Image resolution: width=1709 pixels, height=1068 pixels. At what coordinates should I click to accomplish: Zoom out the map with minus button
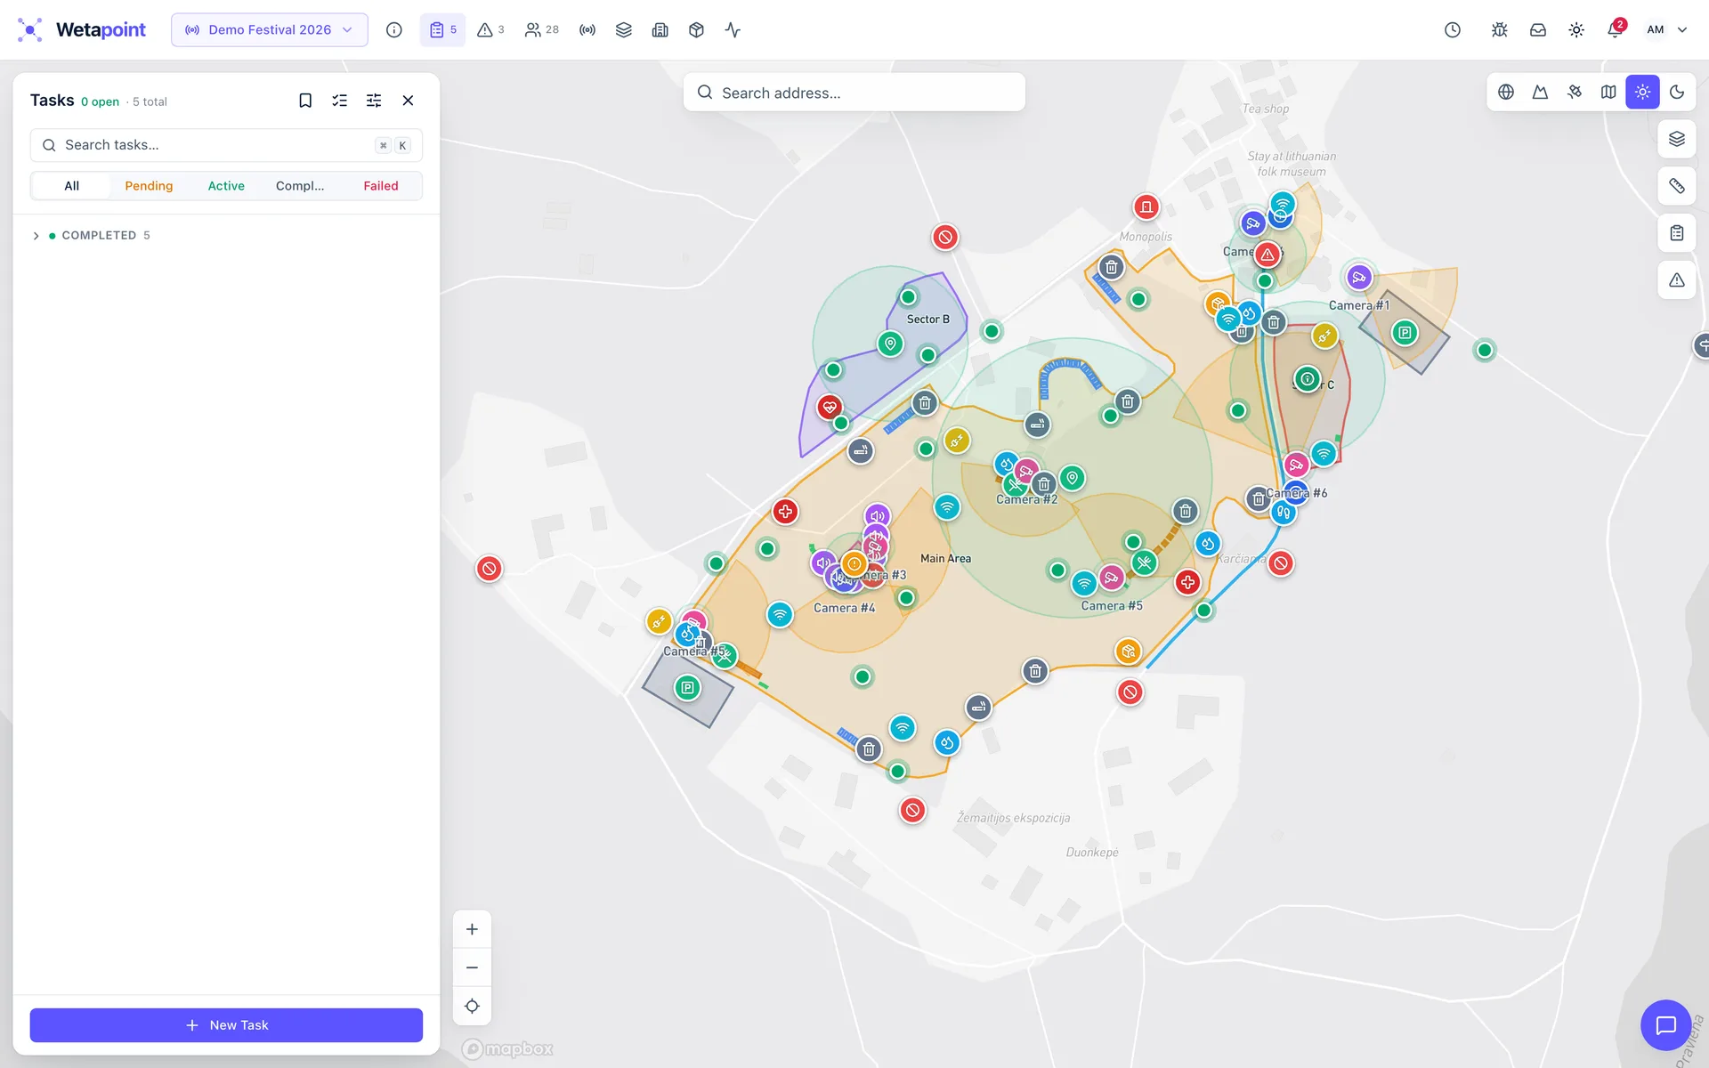[472, 967]
